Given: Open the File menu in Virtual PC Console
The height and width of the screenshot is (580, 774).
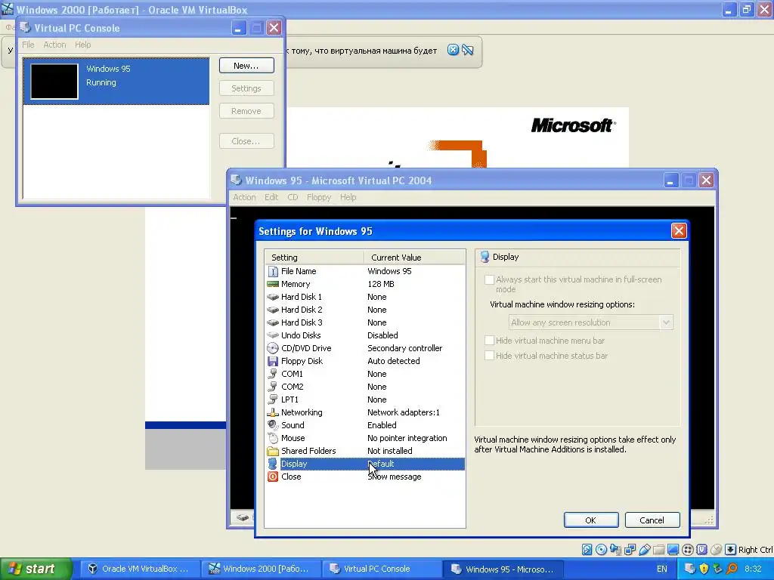Looking at the screenshot, I should tap(28, 45).
